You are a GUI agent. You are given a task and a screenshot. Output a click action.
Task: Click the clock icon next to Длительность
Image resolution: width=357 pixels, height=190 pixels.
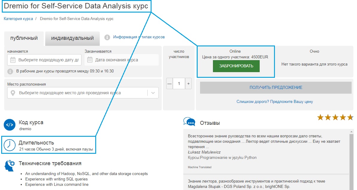[10, 145]
